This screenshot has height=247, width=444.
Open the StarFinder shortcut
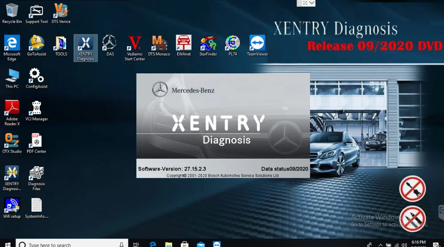point(208,46)
